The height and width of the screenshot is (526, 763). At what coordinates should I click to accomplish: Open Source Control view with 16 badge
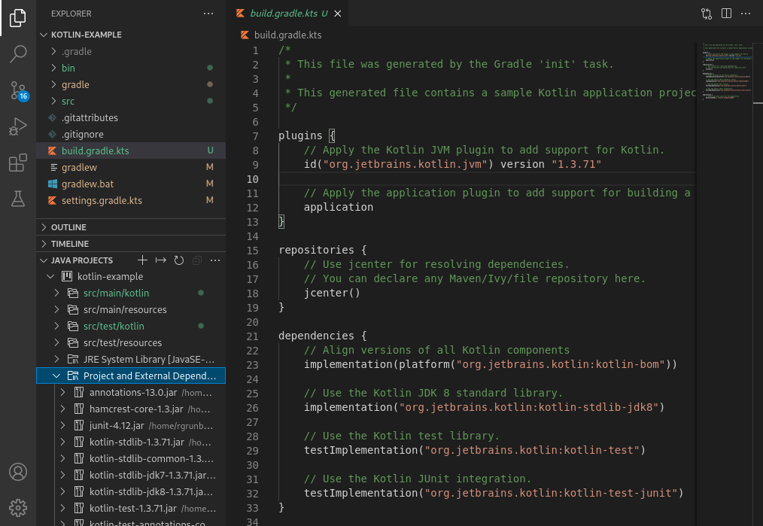18,91
